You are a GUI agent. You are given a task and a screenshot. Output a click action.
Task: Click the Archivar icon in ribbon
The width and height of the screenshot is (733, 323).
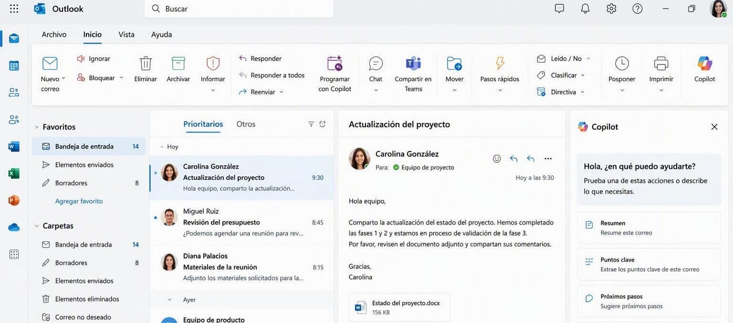click(x=178, y=64)
